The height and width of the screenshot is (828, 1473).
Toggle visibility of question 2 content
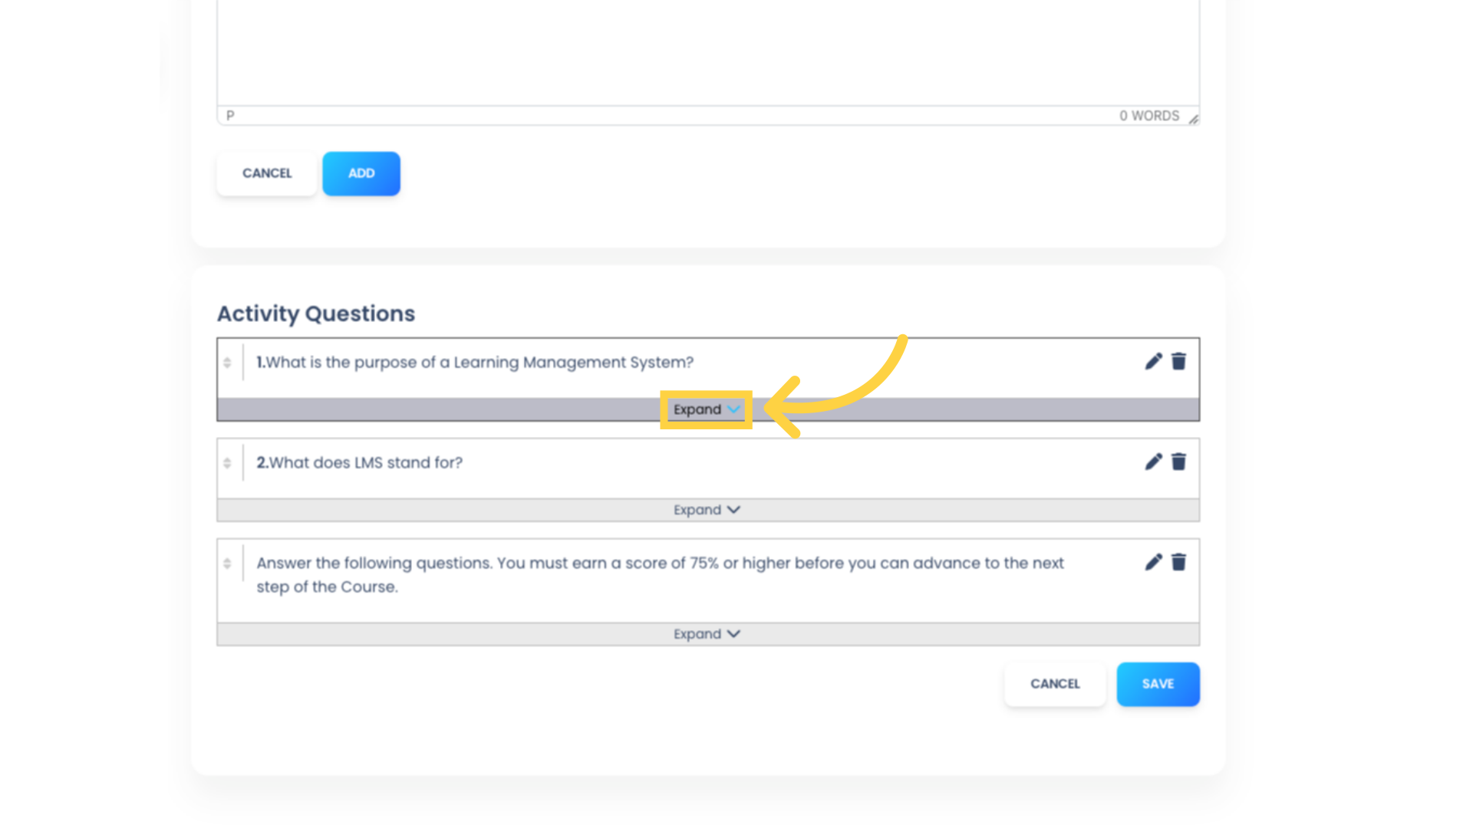707,510
